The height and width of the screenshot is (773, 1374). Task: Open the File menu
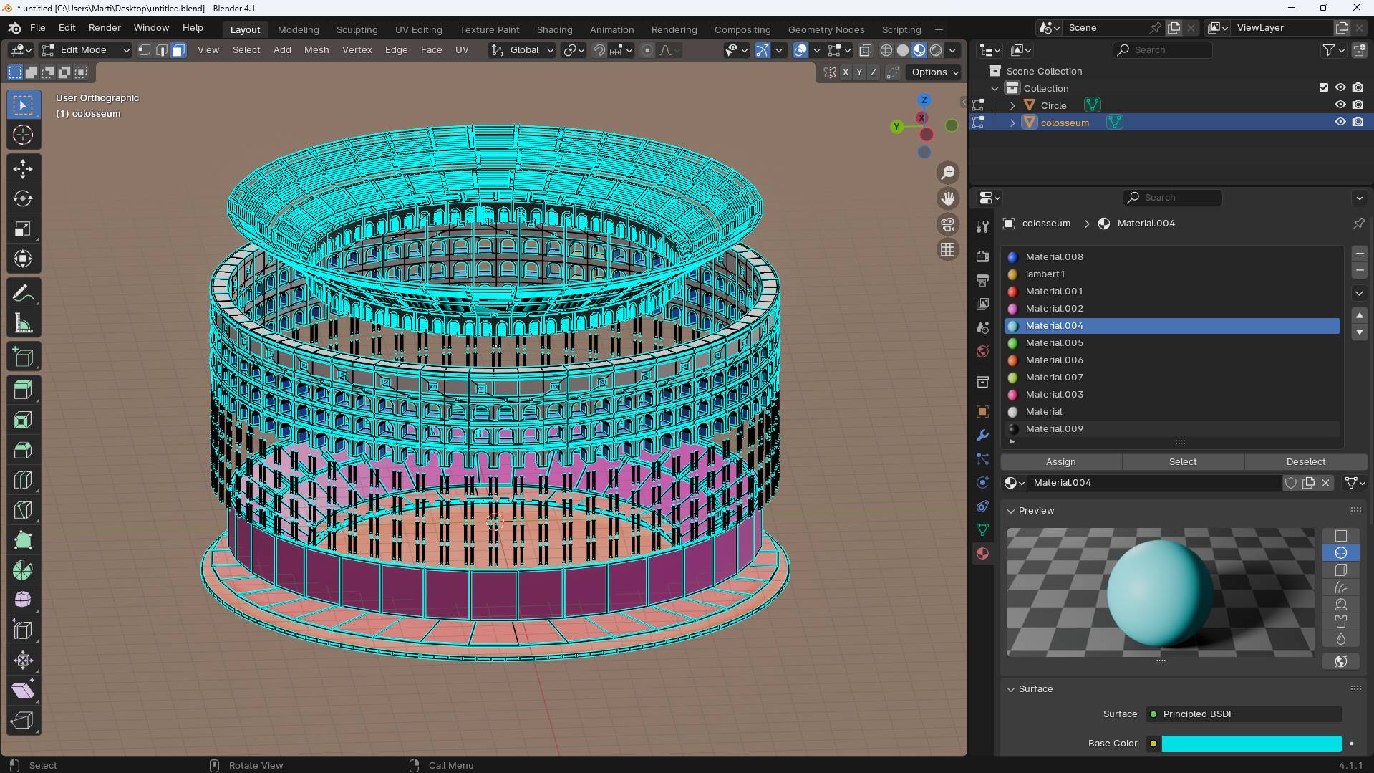coord(38,27)
